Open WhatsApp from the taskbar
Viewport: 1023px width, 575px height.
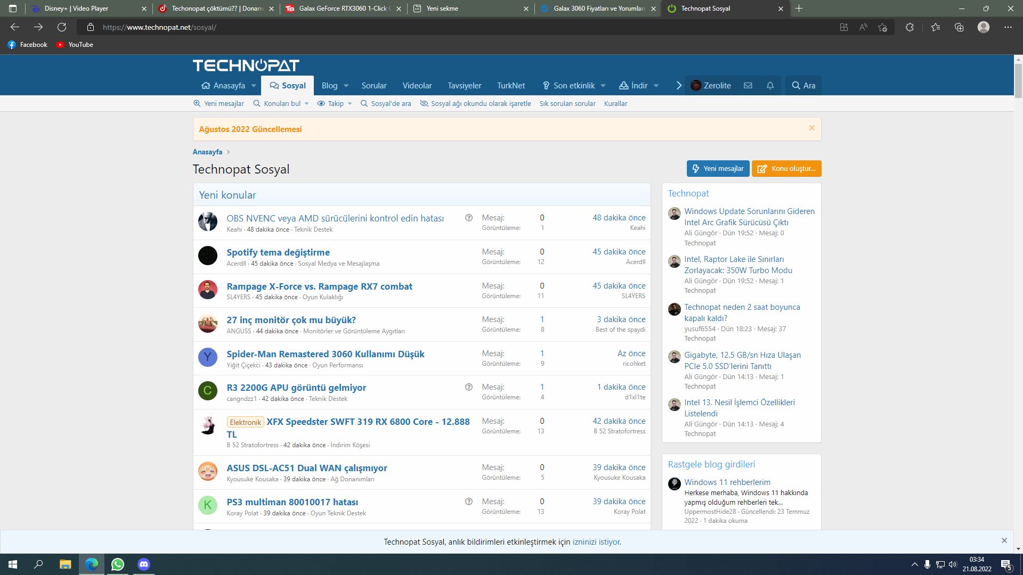tap(118, 564)
